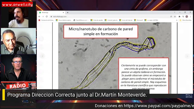Viewport: 194px width, 109px height.
Task: Go back with the browser back arrow
Action: [39, 17]
